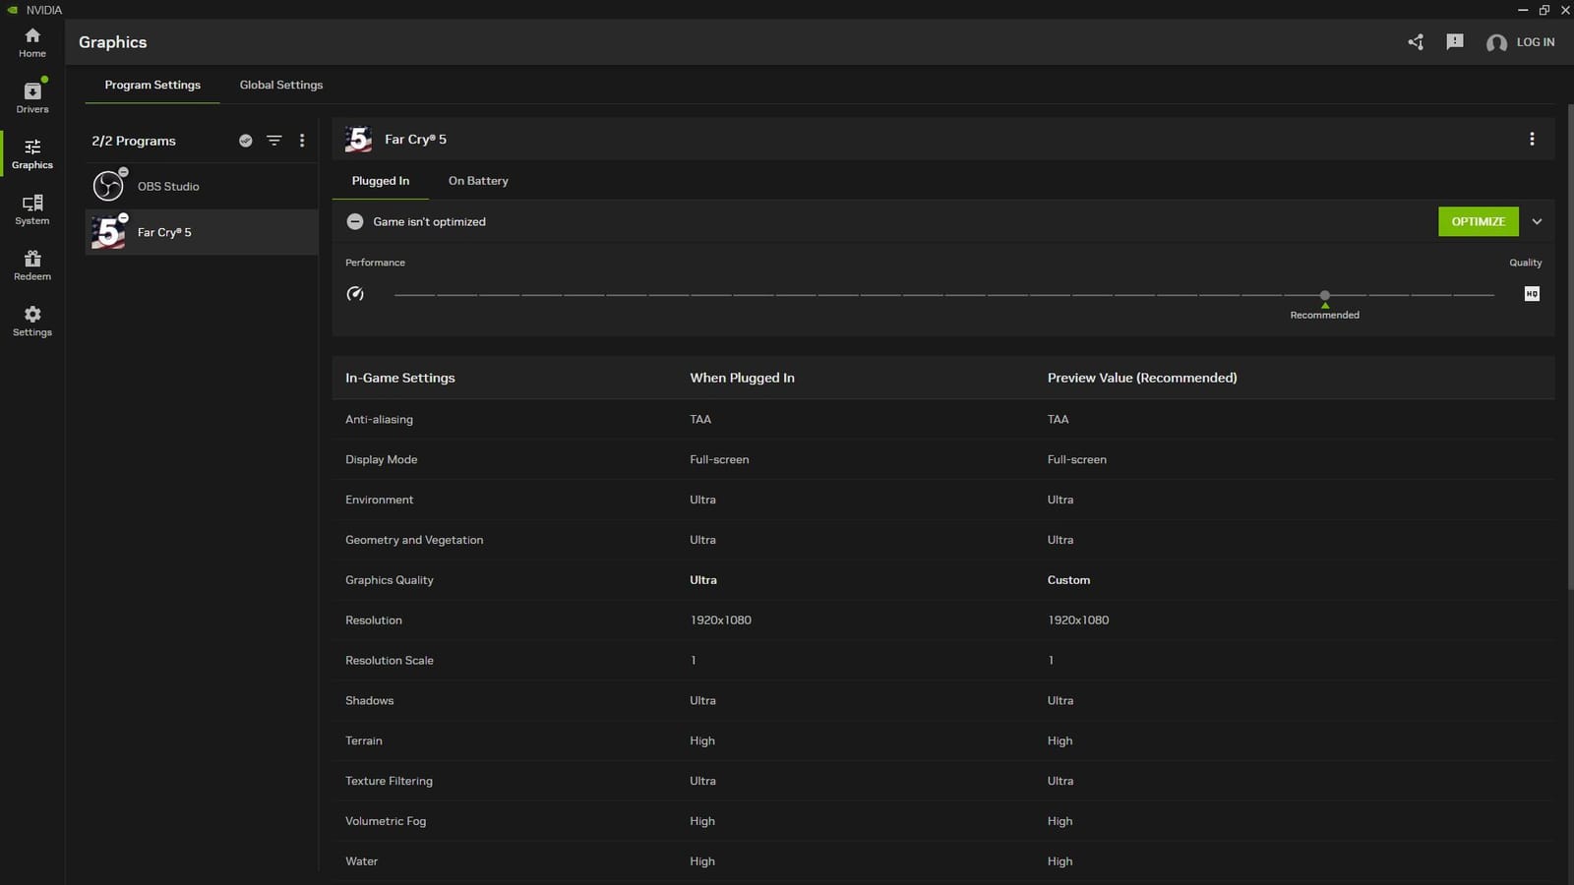Select the On Battery tab
Screen dimensions: 1574x885
[478, 181]
